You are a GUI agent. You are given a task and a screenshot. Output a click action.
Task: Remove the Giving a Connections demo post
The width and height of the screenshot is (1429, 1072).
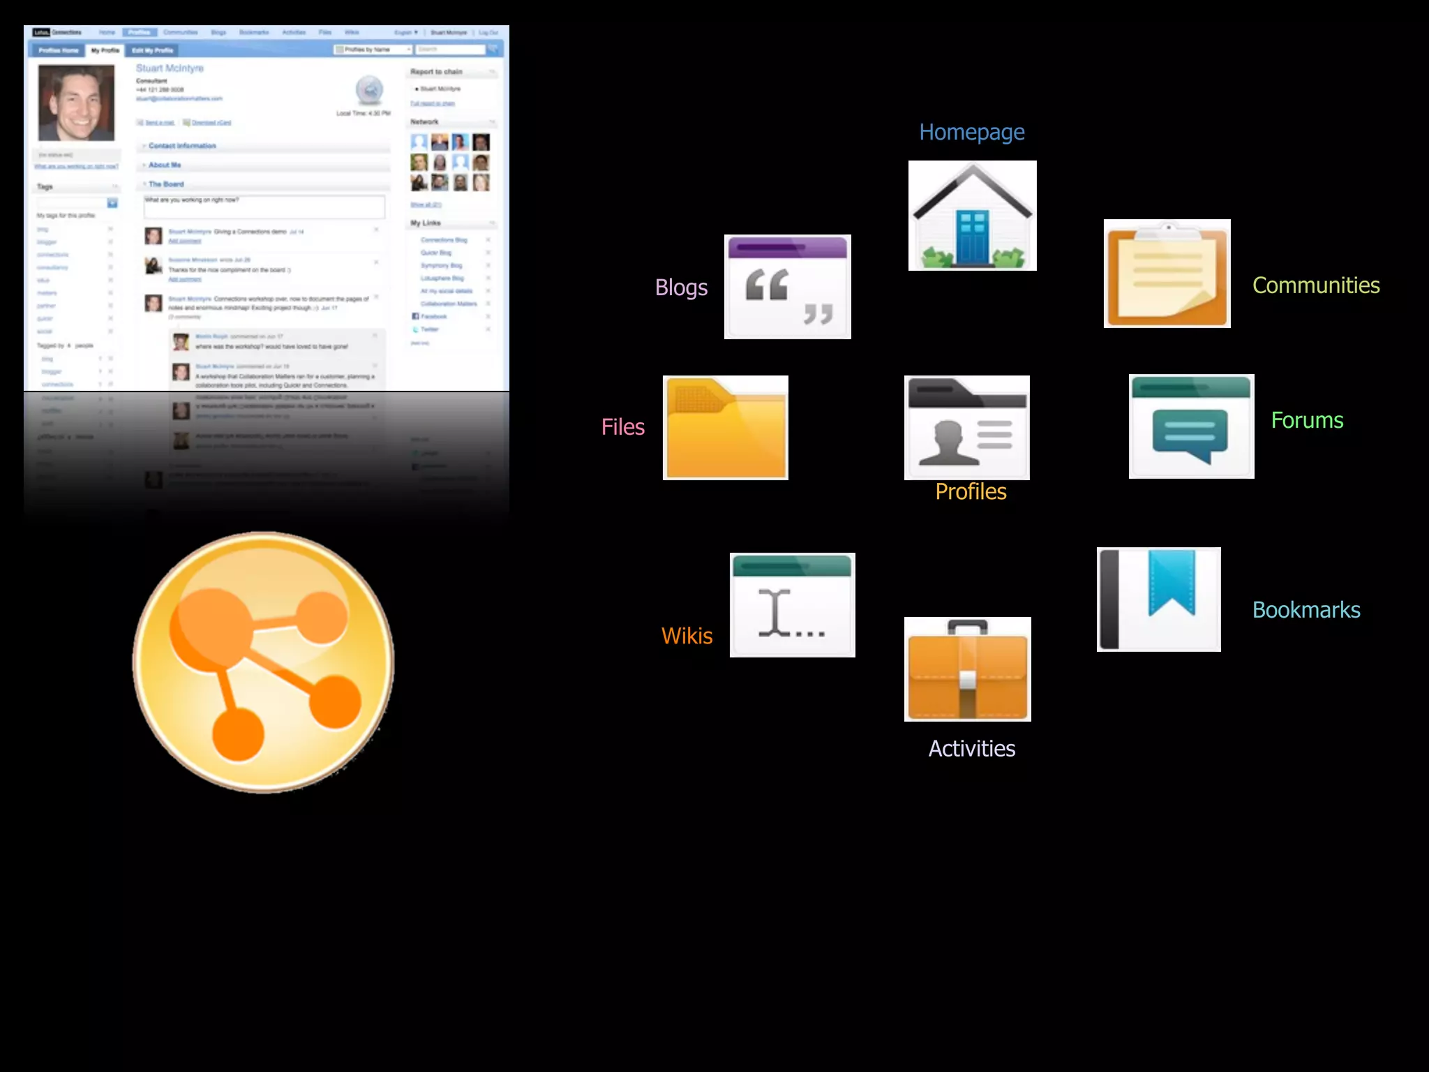(x=376, y=230)
